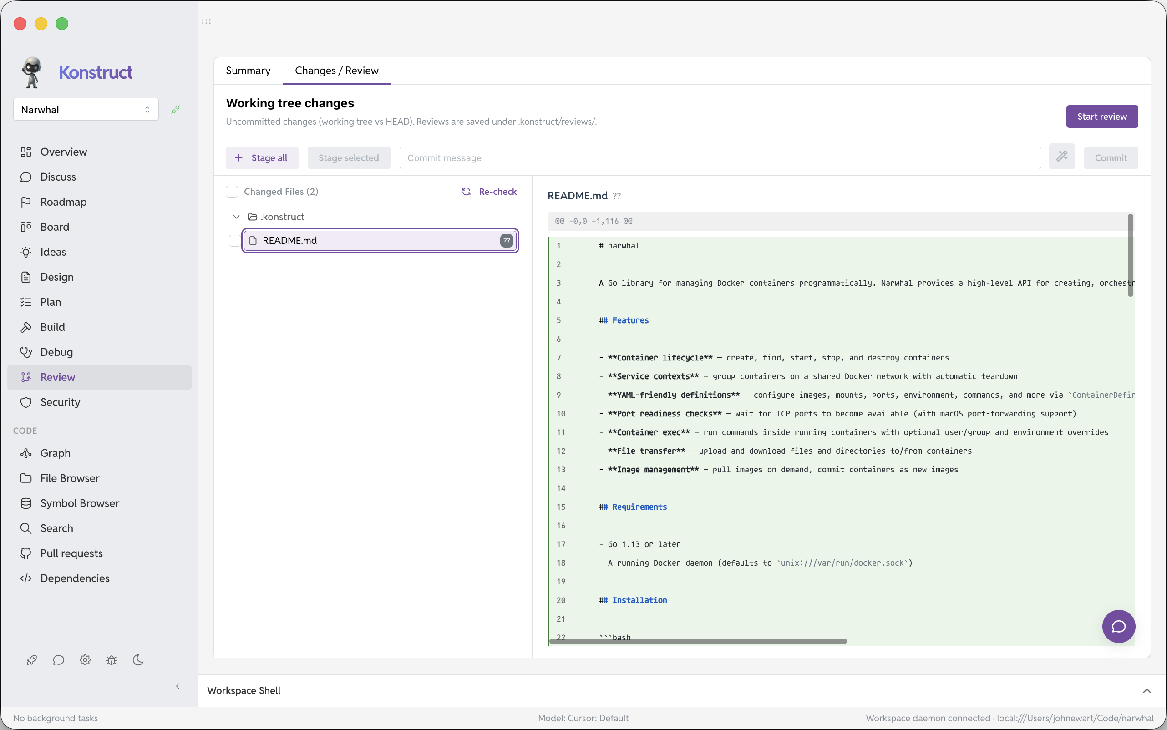Click the "README.md" heading above the diff
1167x730 pixels.
coord(578,196)
